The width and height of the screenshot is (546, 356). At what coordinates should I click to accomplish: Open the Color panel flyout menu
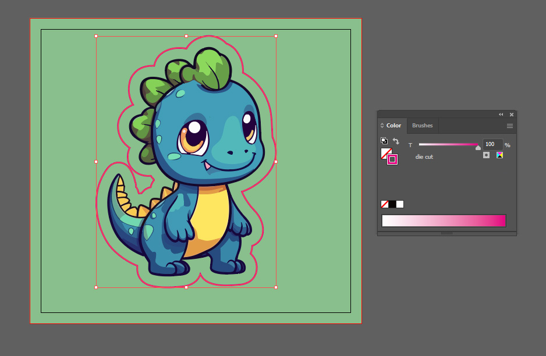510,126
